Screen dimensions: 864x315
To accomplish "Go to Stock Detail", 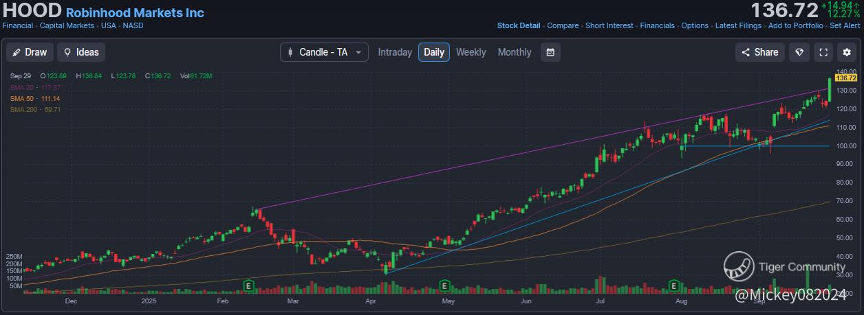I will coord(519,26).
